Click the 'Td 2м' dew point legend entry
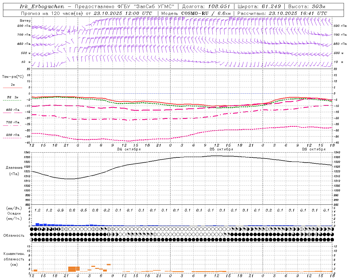The width and height of the screenshot is (348, 278). (13, 97)
